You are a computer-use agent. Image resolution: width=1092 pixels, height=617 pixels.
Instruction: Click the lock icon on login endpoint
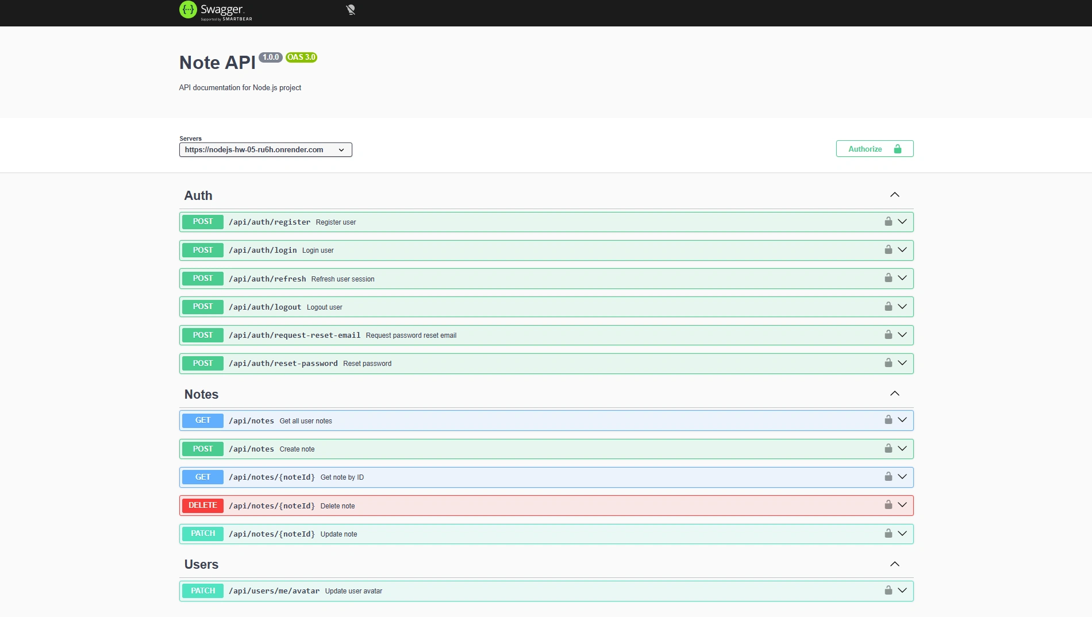pos(888,250)
